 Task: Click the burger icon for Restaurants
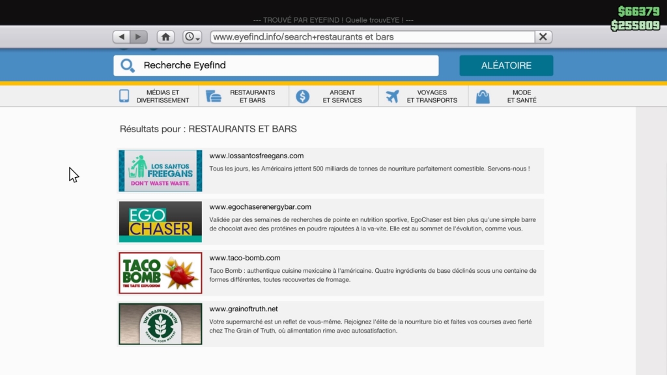(214, 96)
